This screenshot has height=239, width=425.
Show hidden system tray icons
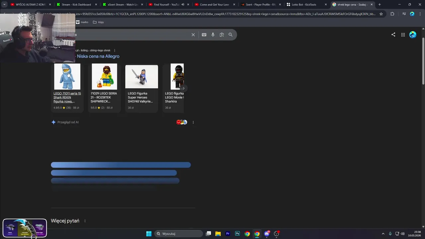[x=383, y=234]
